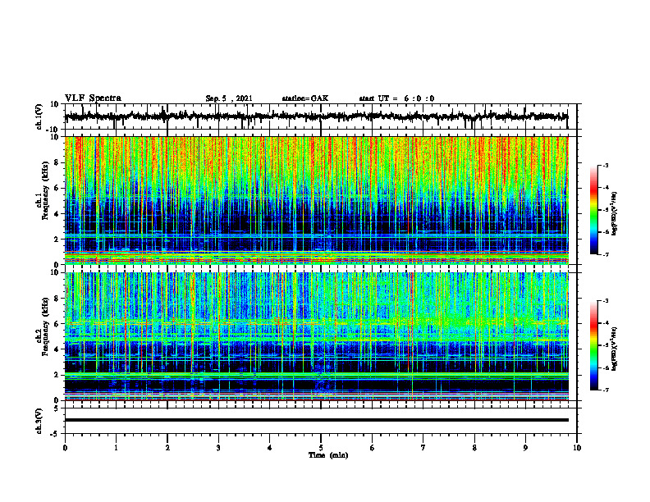Click the "-5" label on ch.2 color bar
The height and width of the screenshot is (502, 650).
[x=605, y=345]
